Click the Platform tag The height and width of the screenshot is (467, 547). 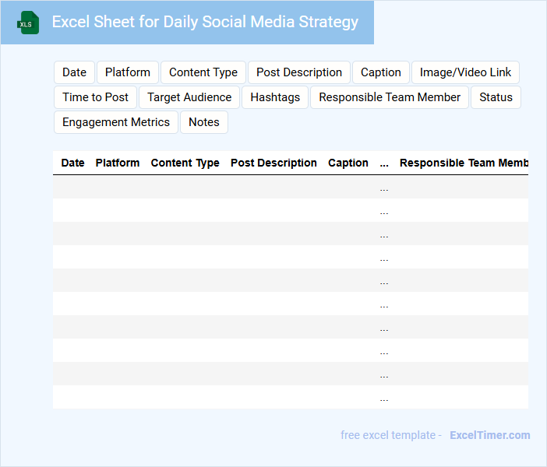(128, 72)
